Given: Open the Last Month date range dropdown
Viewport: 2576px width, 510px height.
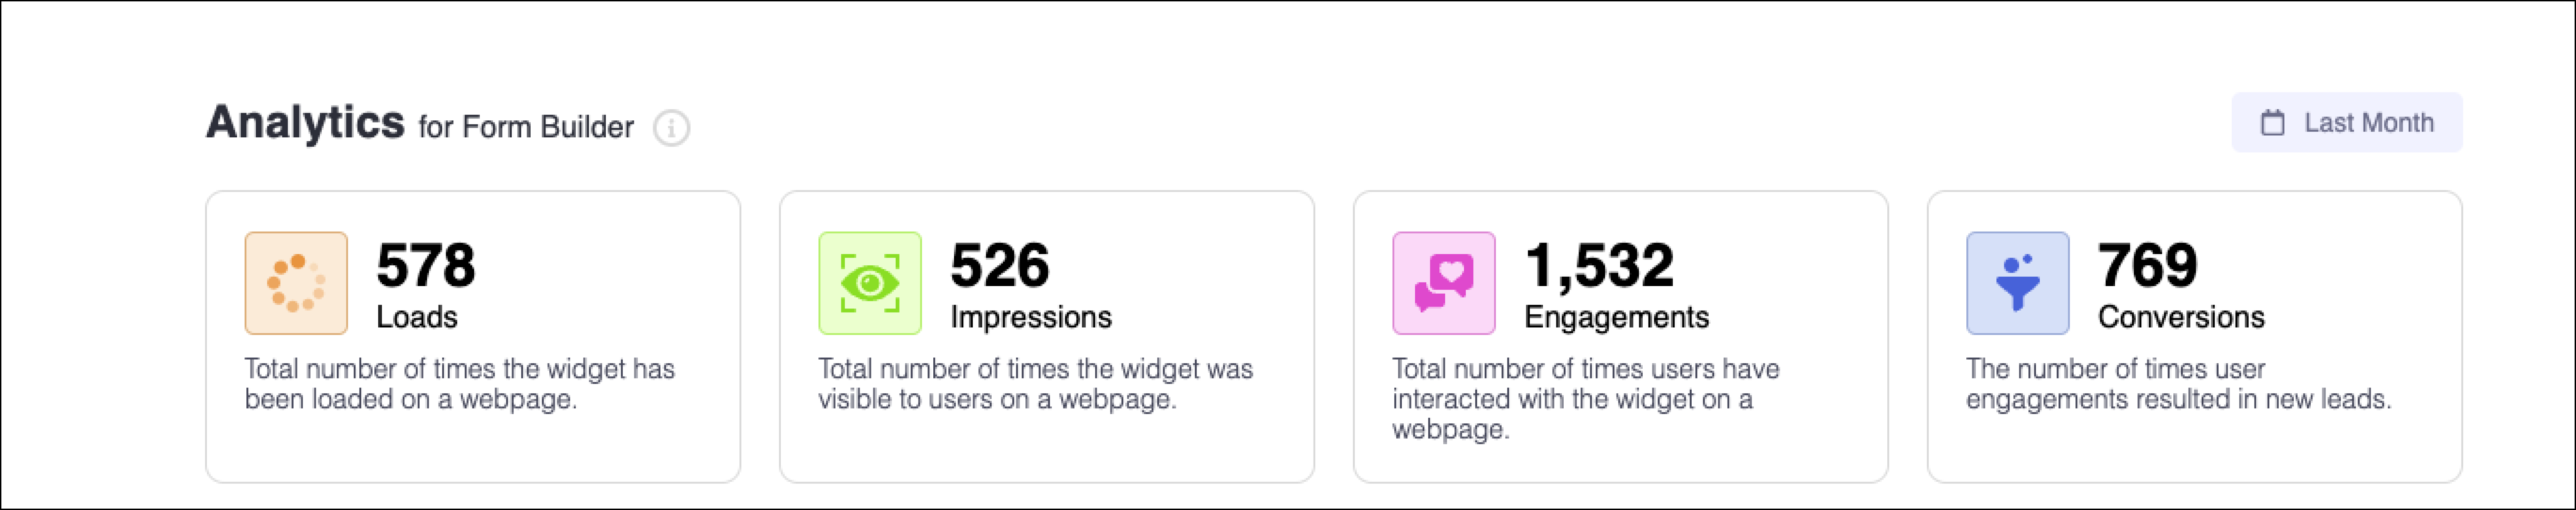Looking at the screenshot, I should click(x=2347, y=122).
